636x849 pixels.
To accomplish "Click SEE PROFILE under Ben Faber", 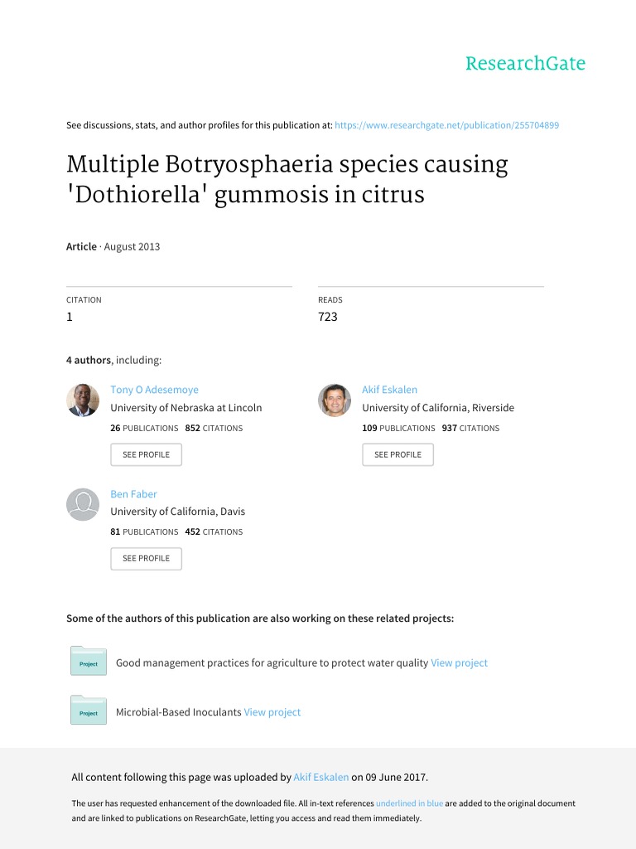I will tap(146, 558).
